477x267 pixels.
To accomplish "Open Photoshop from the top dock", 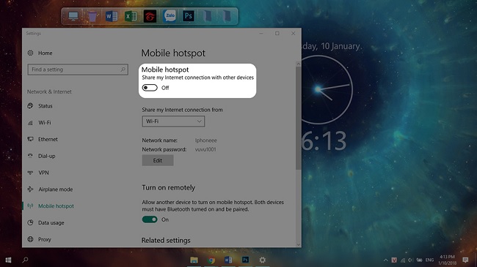I will (x=189, y=16).
